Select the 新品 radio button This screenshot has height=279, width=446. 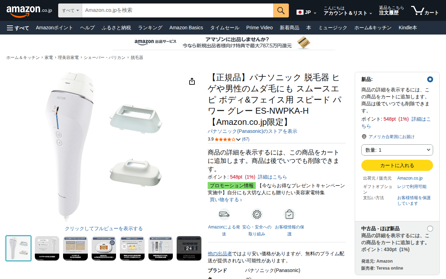pyautogui.click(x=430, y=80)
